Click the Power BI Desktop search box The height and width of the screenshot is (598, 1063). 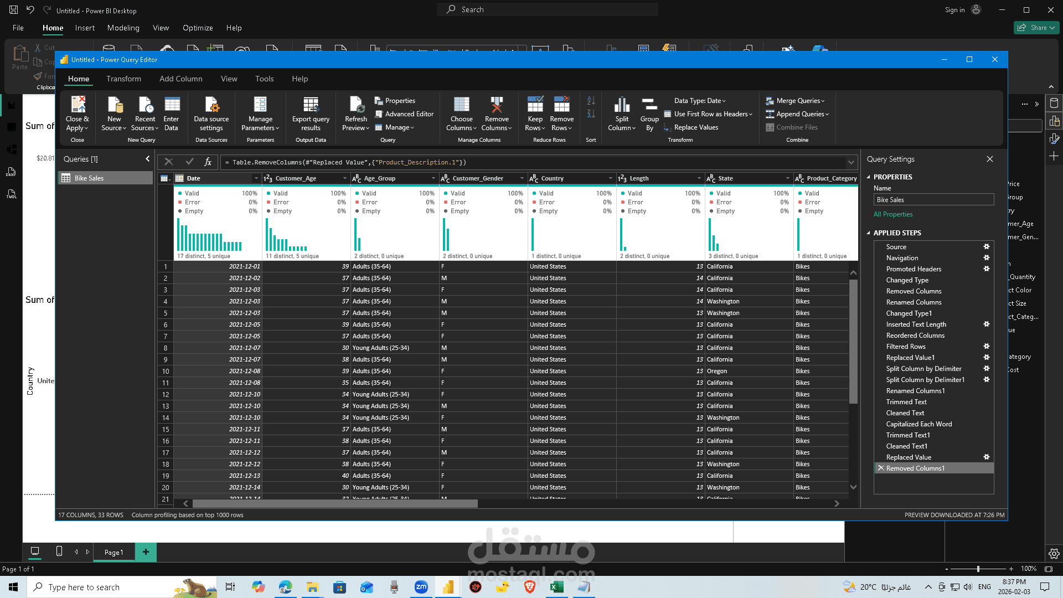pos(548,9)
